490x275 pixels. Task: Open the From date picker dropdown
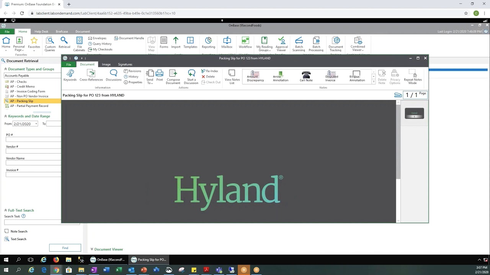[36, 124]
